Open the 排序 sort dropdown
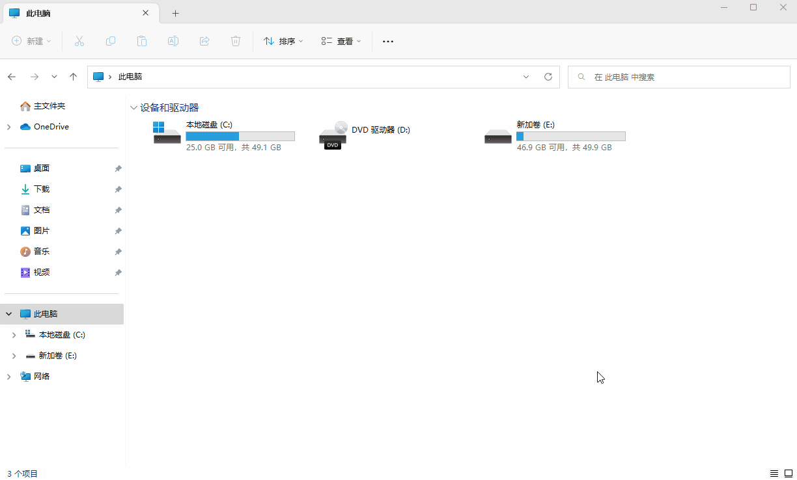Viewport: 797px width, 480px height. [x=283, y=41]
